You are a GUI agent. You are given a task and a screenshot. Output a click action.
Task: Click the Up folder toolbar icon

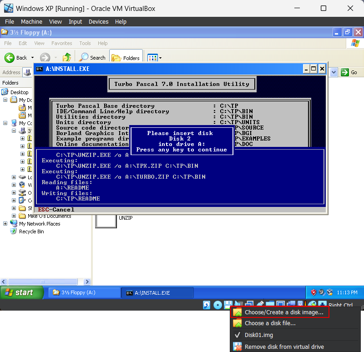(67, 57)
